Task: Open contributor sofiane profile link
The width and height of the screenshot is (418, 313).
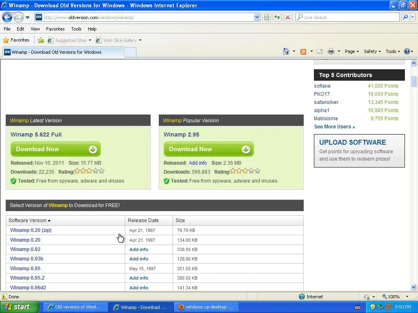Action: pyautogui.click(x=322, y=86)
